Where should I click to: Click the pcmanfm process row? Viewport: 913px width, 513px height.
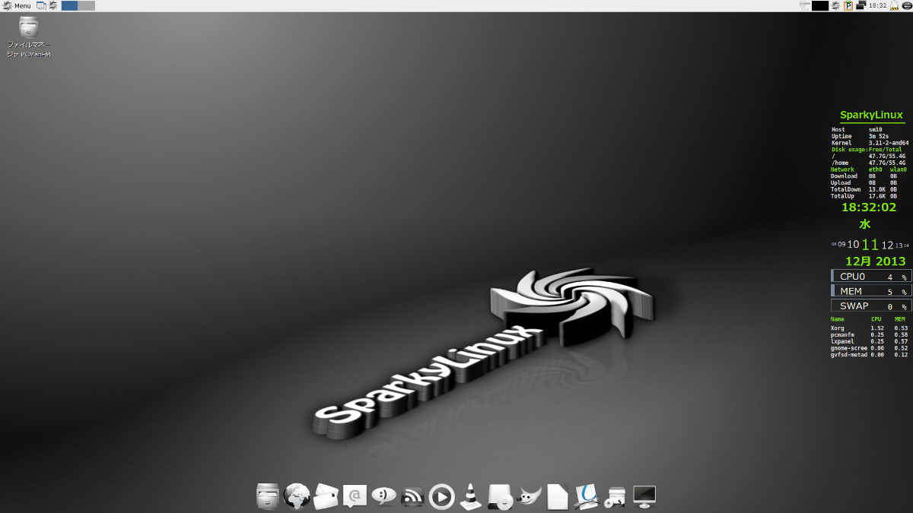pyautogui.click(x=869, y=335)
